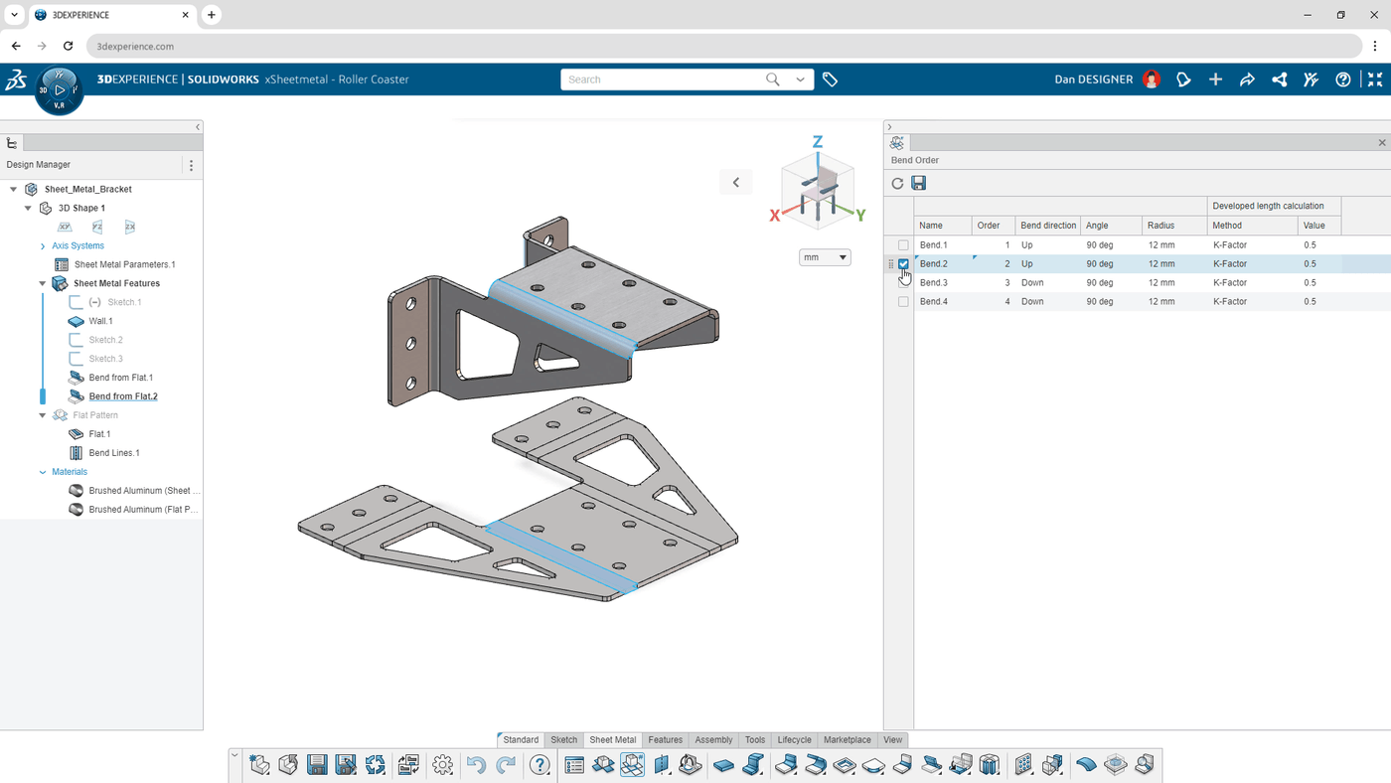
Task: Select the Wall tool in the Sheet Metal toolbar
Action: [x=722, y=764]
